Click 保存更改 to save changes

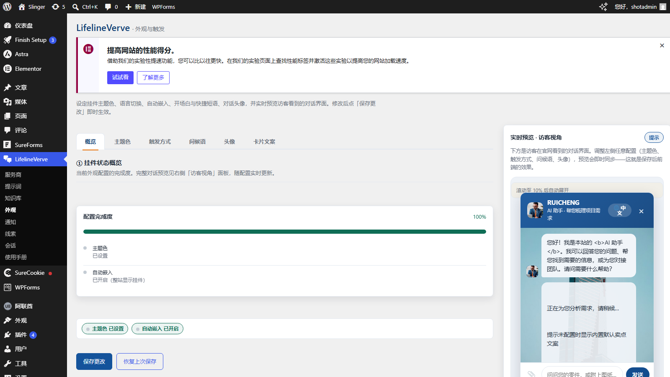pyautogui.click(x=94, y=362)
